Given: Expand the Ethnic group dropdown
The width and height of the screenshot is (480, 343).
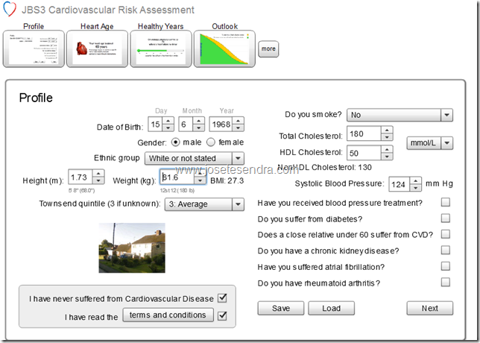Looking at the screenshot, I should 237,158.
